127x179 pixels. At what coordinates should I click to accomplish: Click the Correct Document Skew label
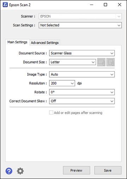tap(28, 101)
